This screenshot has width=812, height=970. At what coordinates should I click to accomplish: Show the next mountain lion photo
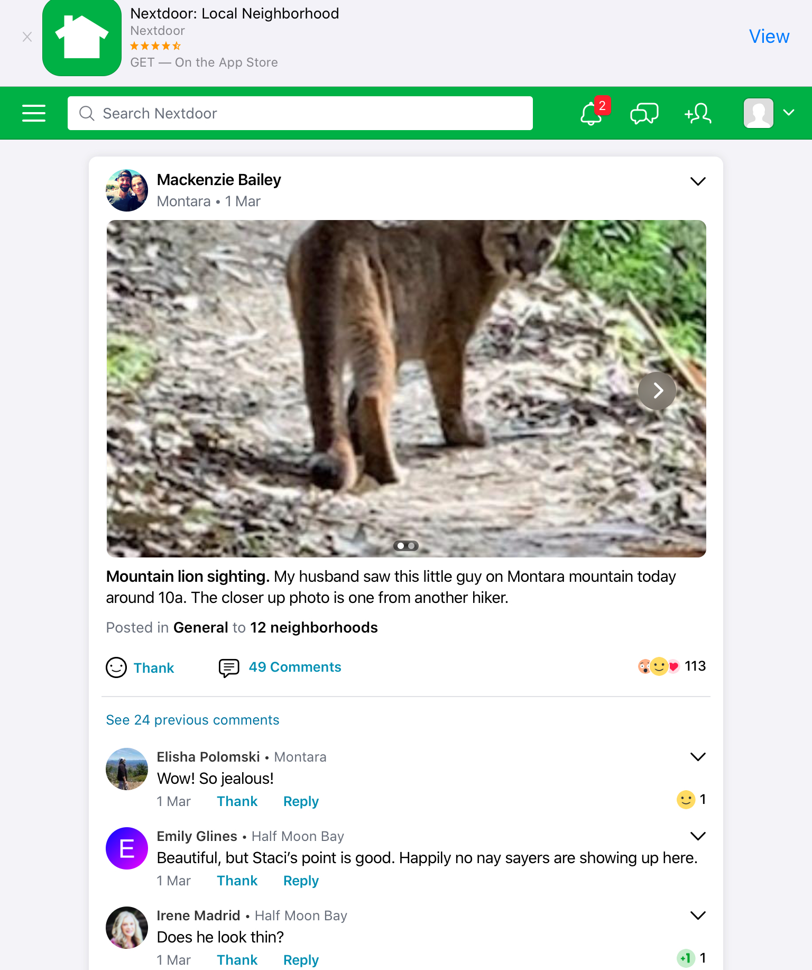(657, 391)
